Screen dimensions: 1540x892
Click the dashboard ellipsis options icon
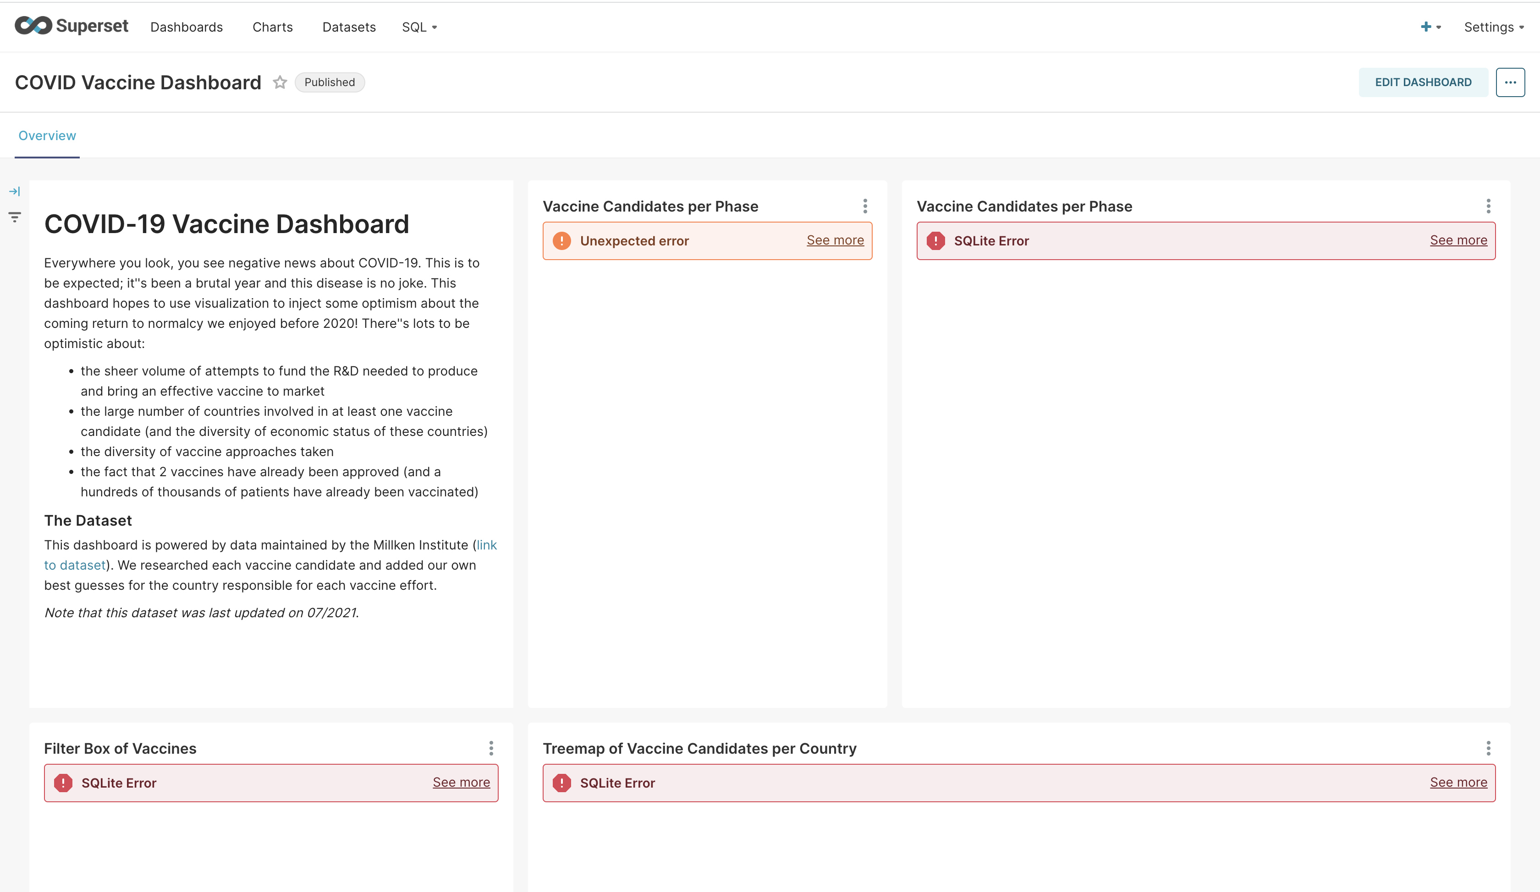point(1511,82)
